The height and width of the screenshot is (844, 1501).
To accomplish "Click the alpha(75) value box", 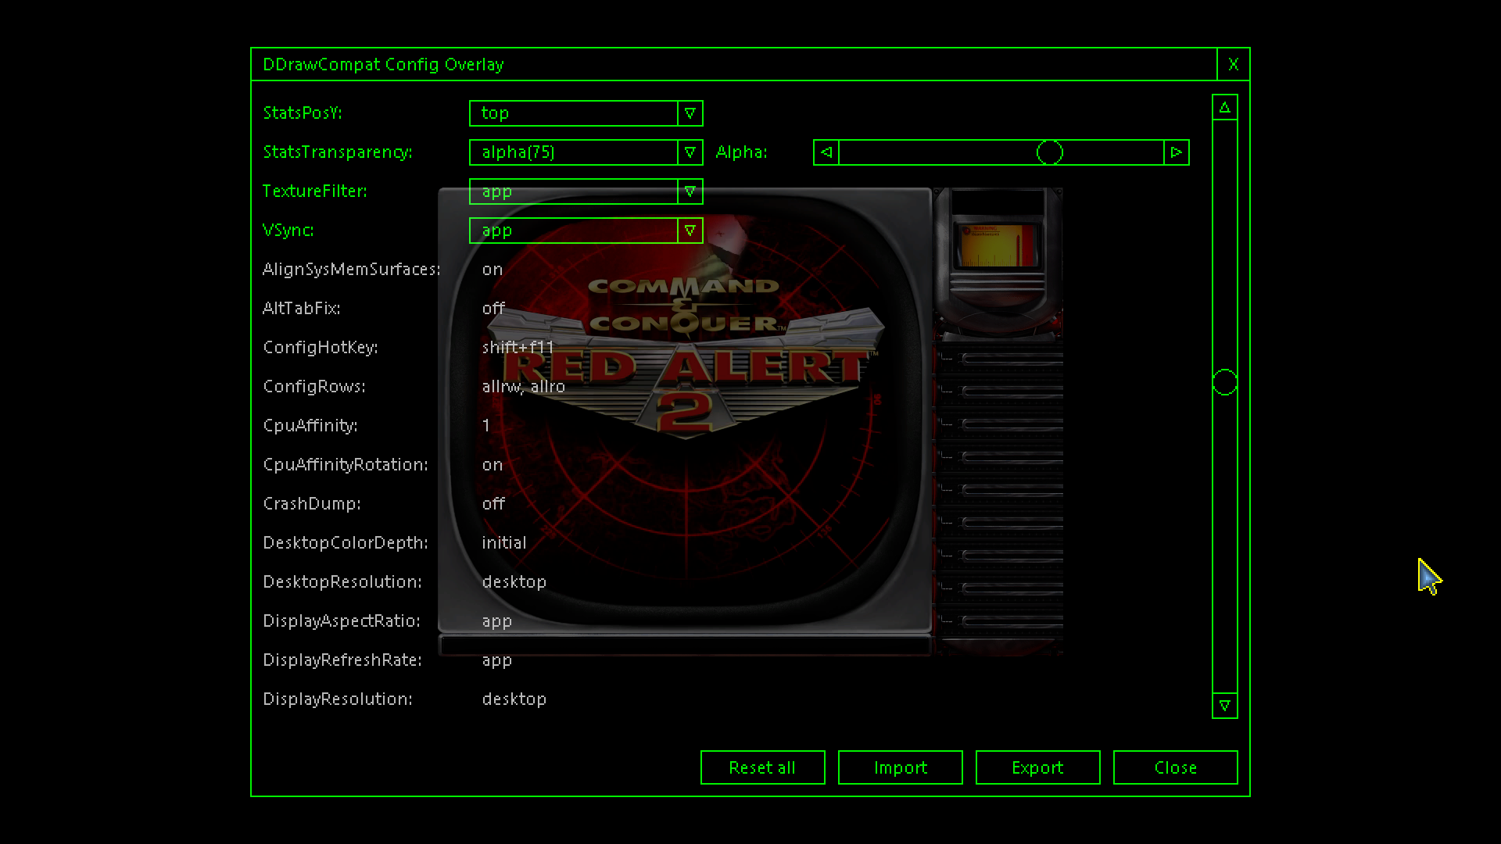I will tap(574, 152).
